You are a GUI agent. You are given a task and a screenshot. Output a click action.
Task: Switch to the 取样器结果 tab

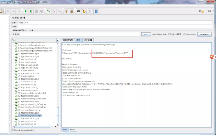68,40
